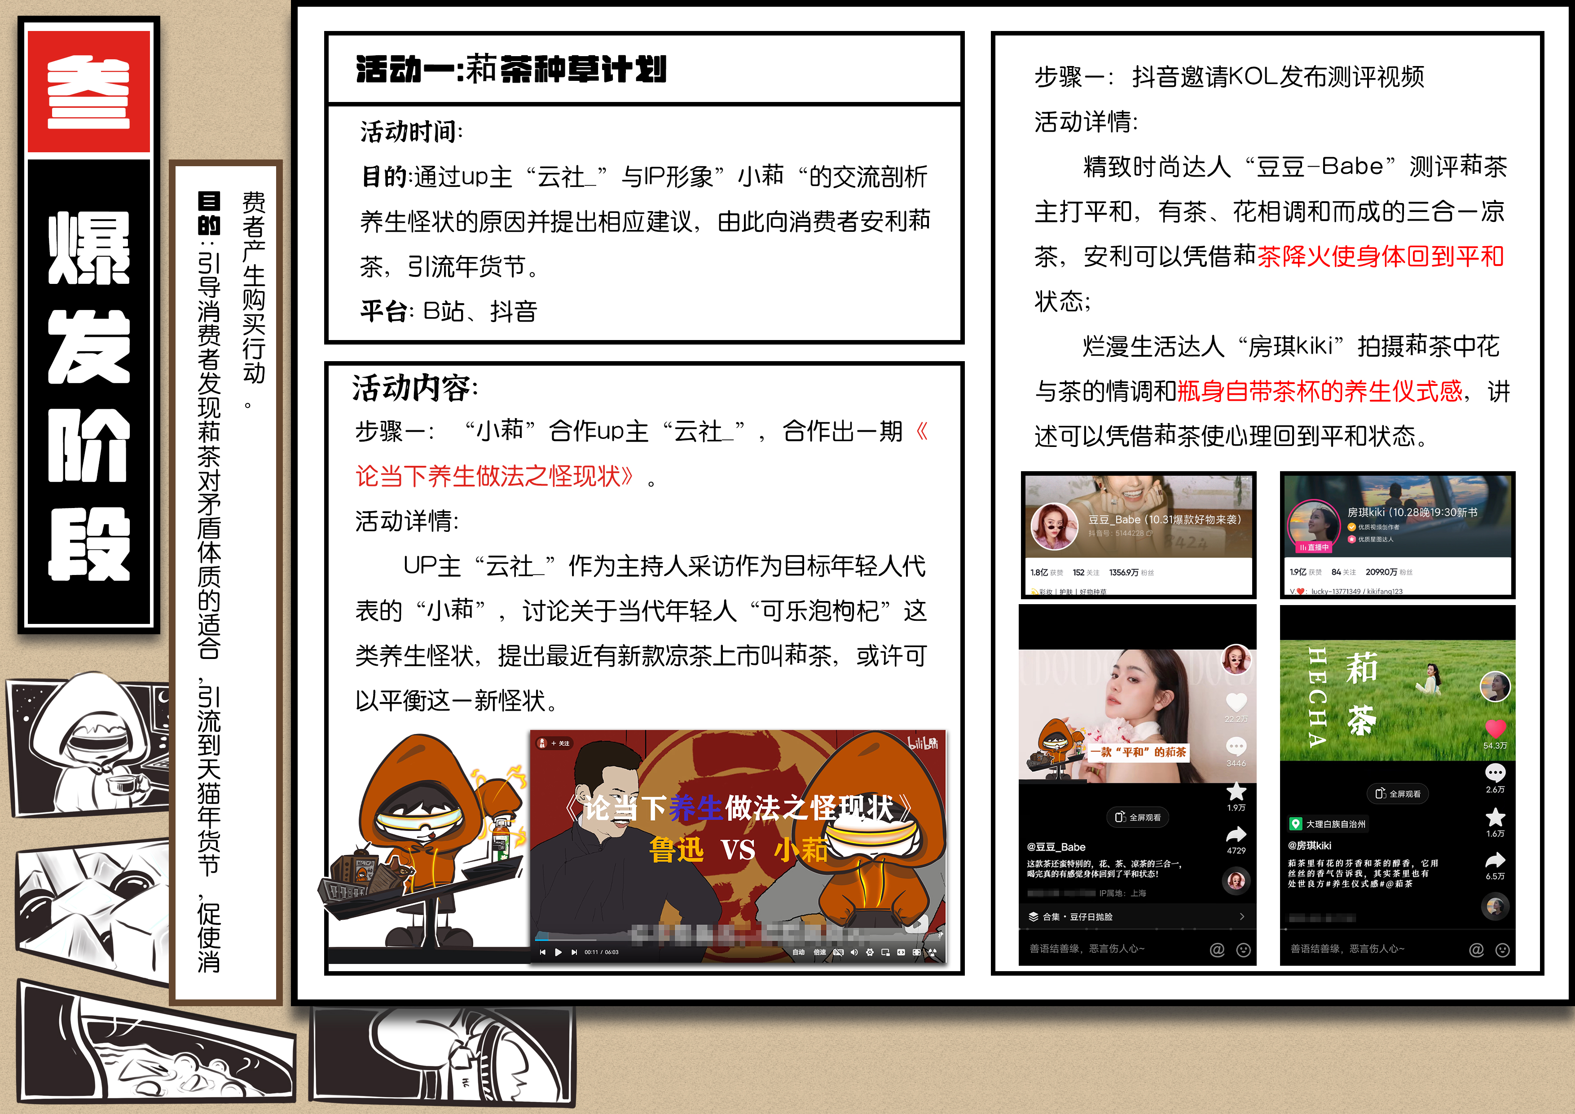Click the rightmost radiation-style icon in player bar
This screenshot has height=1114, width=1575.
pos(932,952)
